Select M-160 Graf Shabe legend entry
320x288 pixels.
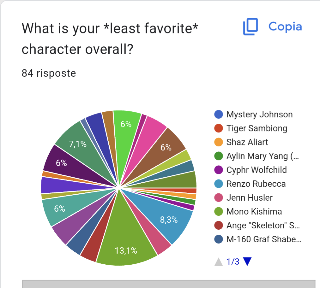(264, 239)
